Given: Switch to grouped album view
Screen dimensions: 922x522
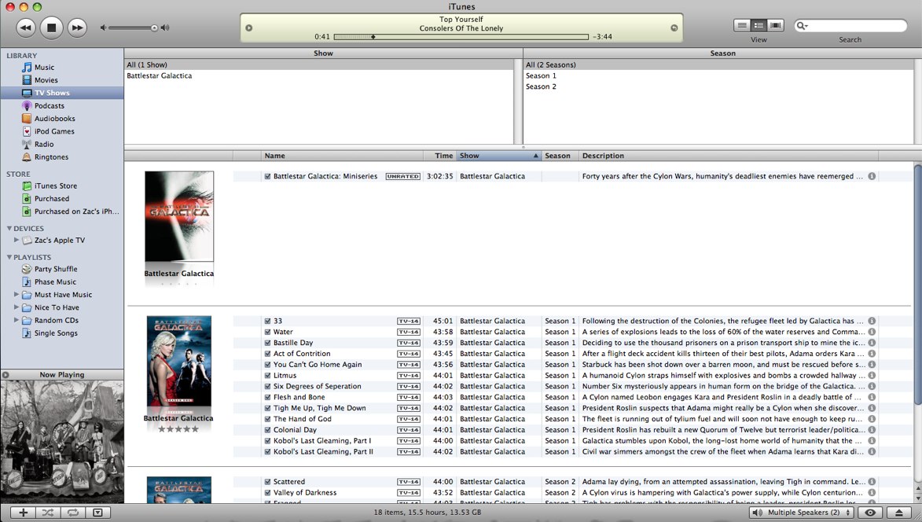Looking at the screenshot, I should click(759, 25).
